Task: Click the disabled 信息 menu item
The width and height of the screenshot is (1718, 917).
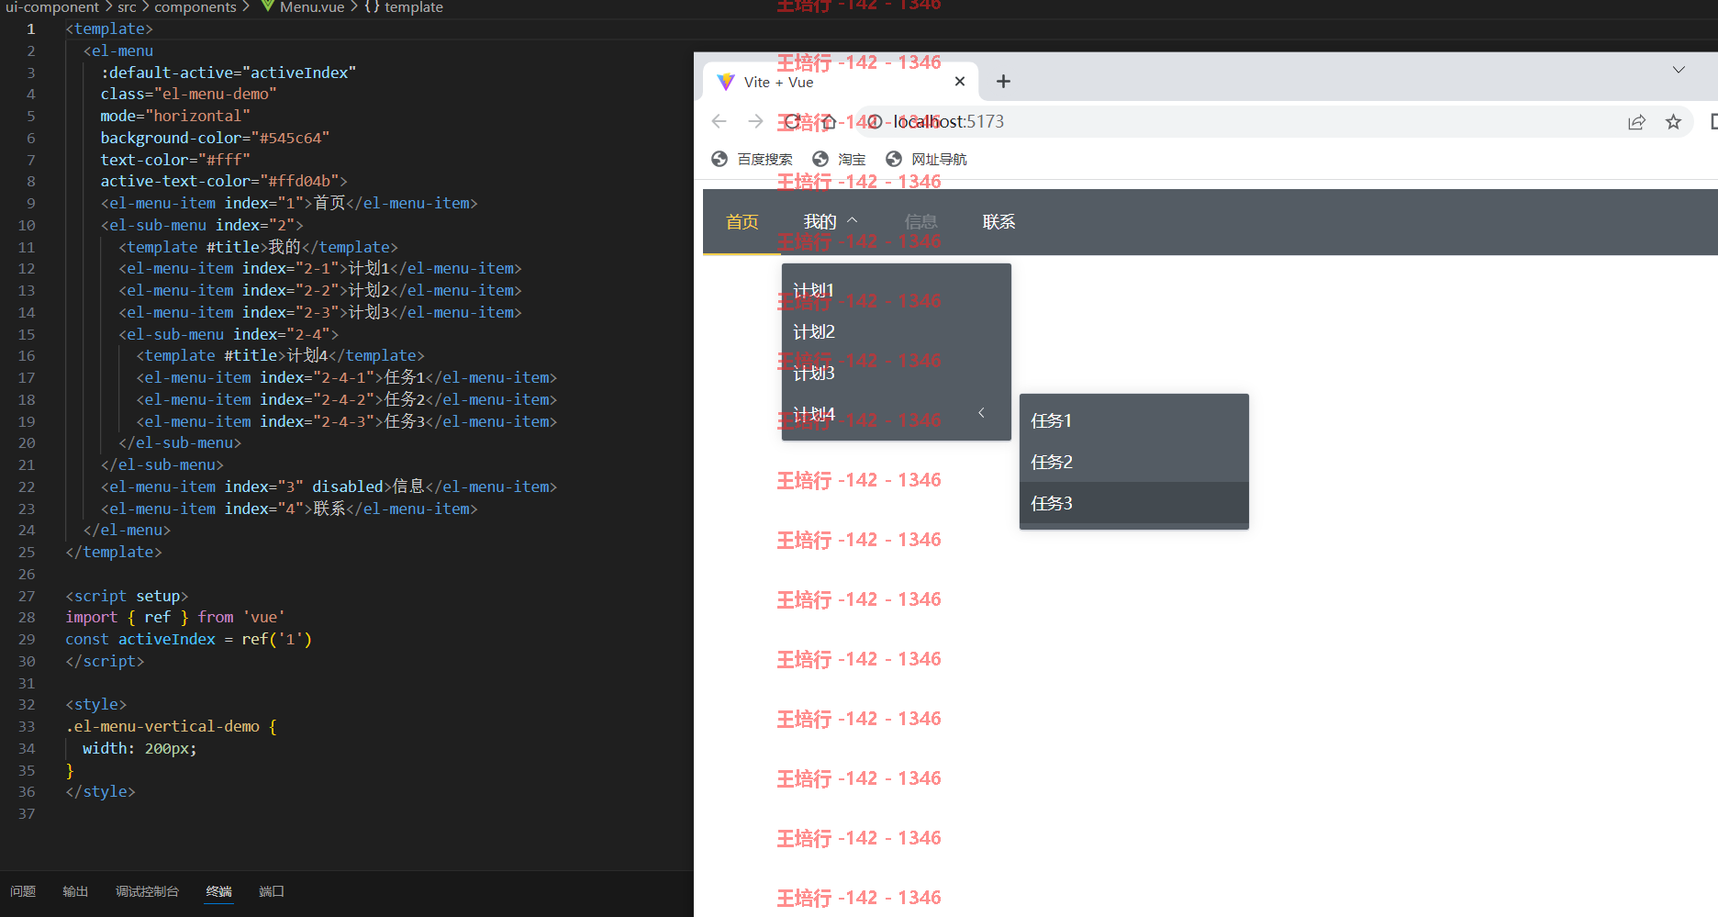Action: point(920,222)
